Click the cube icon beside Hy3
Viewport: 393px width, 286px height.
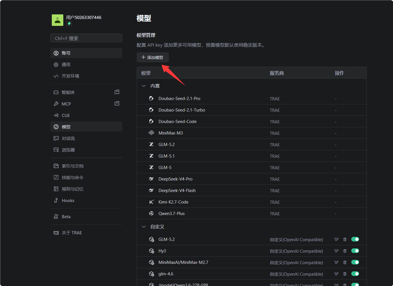tap(152, 251)
